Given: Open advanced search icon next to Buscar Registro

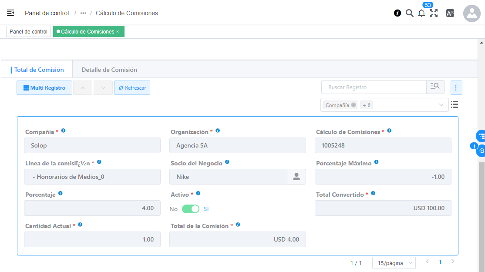Looking at the screenshot, I should pyautogui.click(x=435, y=87).
